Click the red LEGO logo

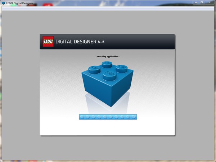pos(48,42)
